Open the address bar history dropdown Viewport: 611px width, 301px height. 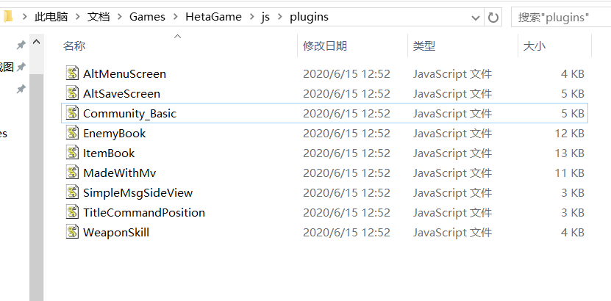click(476, 18)
